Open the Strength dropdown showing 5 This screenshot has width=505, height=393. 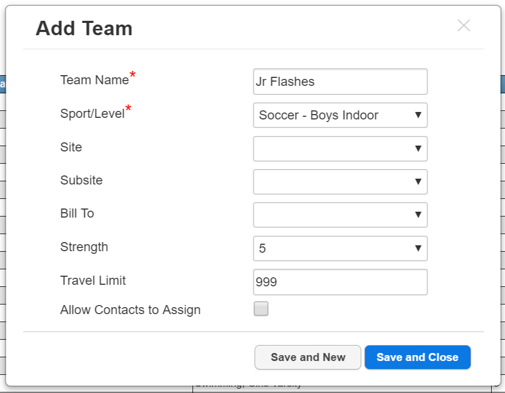[340, 248]
